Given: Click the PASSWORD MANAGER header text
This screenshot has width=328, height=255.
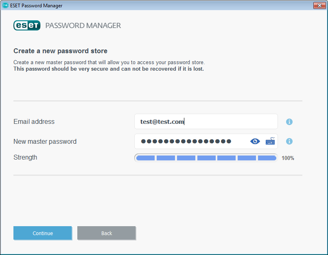Looking at the screenshot, I should (83, 25).
